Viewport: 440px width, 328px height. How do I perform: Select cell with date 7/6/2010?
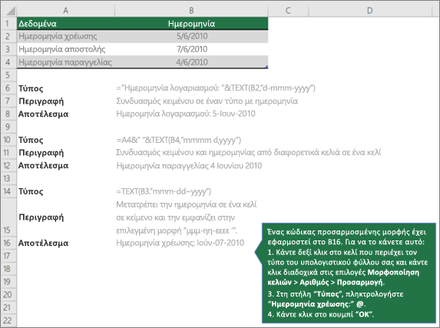(191, 49)
